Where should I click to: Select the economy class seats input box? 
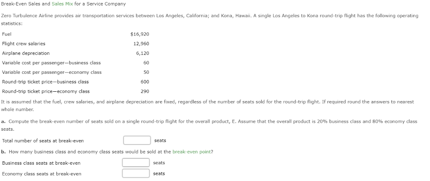pos(136,173)
